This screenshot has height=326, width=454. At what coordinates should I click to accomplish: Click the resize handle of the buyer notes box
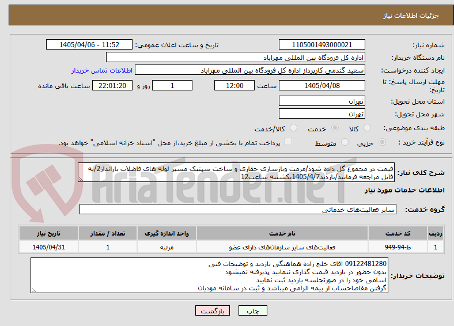coord(33,290)
